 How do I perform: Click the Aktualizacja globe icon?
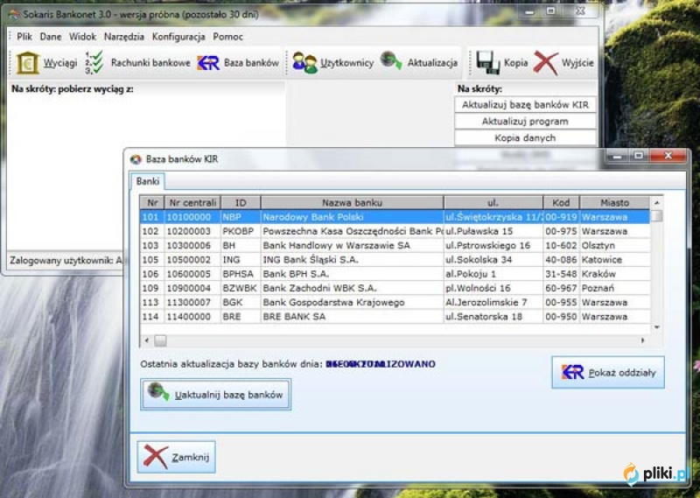[x=391, y=60]
